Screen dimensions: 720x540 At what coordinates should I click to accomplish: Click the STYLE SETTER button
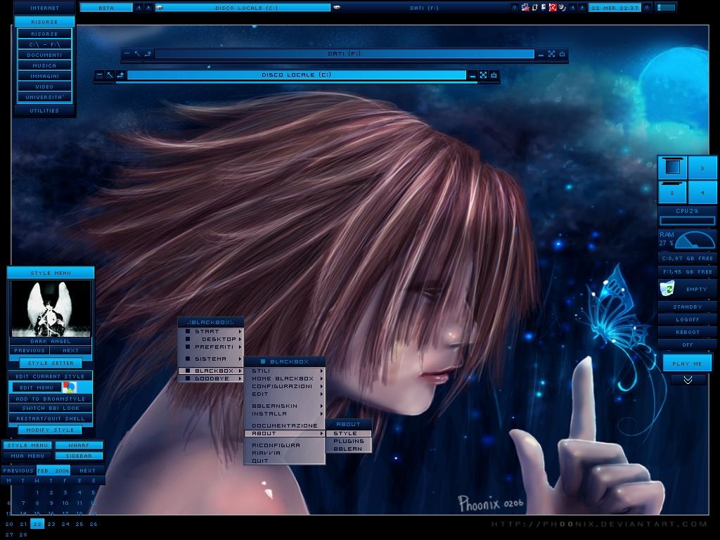[51, 363]
